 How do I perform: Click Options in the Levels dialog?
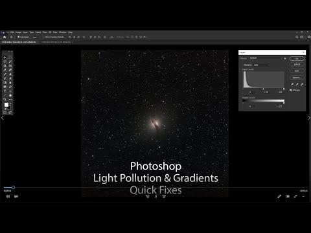pos(297,77)
